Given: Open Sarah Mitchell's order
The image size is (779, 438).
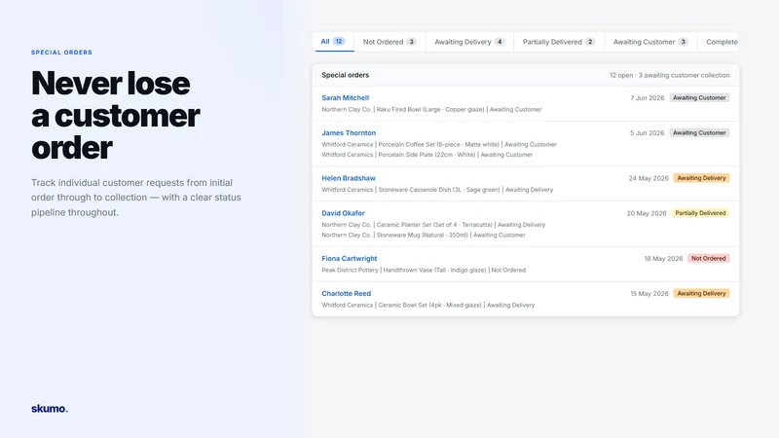Looking at the screenshot, I should point(346,98).
